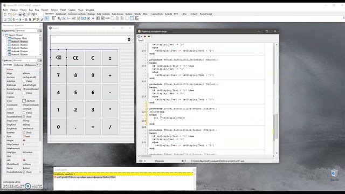Open dropdown next to Open file icon
345x194 pixels.
(x=17, y=15)
